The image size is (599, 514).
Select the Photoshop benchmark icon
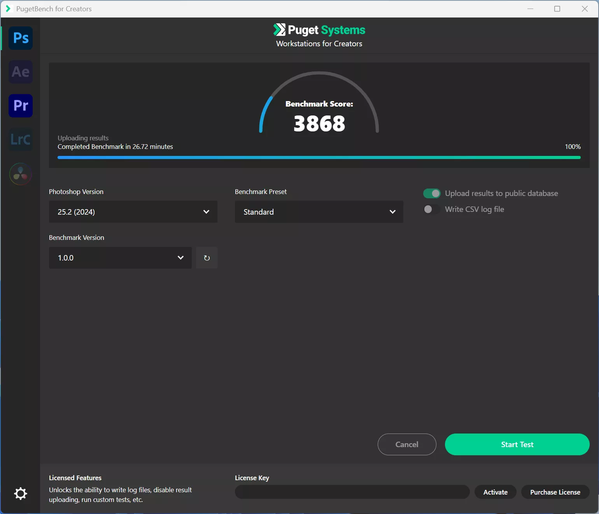point(21,38)
